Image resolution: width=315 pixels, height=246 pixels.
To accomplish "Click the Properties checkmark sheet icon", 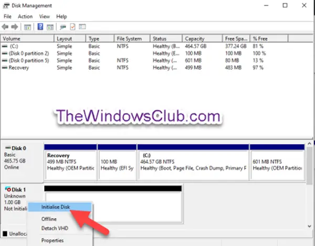I will [x=73, y=27].
